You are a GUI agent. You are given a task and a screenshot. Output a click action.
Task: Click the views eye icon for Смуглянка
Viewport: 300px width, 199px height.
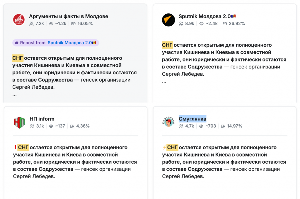[x=201, y=126]
